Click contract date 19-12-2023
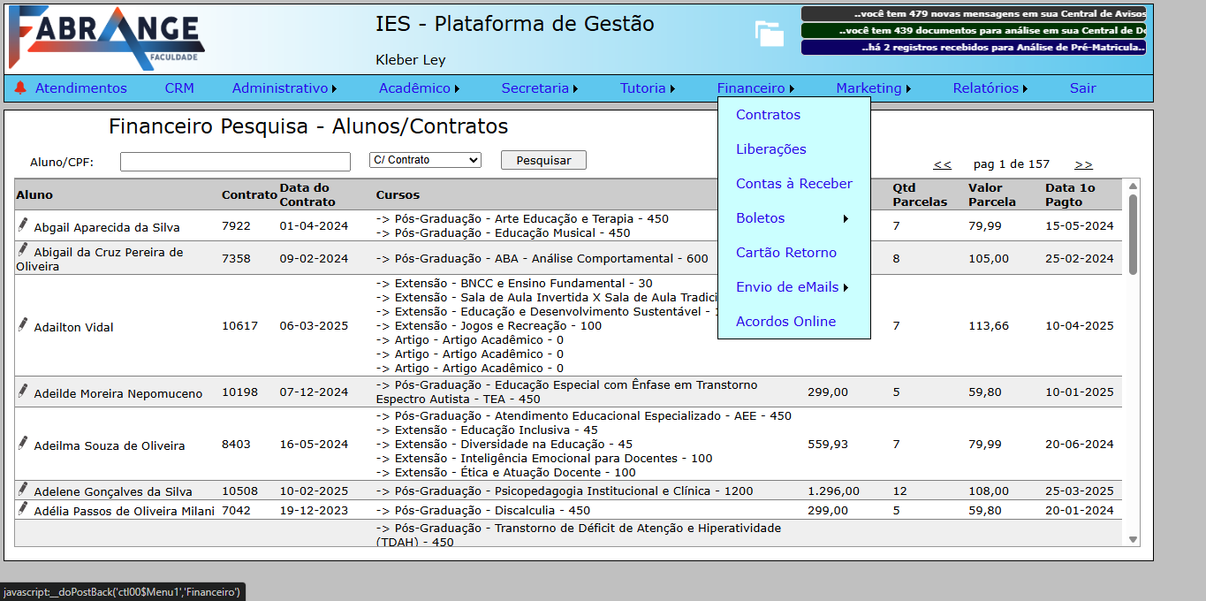 click(314, 511)
